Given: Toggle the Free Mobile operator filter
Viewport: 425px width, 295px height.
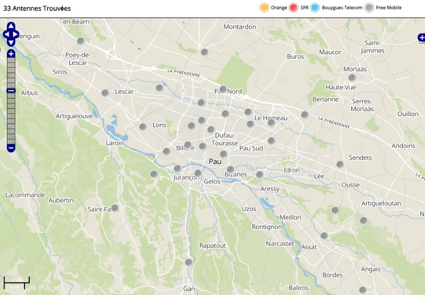Looking at the screenshot, I should click(369, 7).
